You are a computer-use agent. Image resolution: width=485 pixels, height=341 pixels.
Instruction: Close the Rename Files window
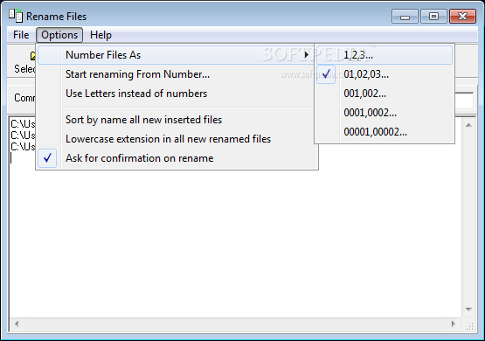pyautogui.click(x=462, y=17)
